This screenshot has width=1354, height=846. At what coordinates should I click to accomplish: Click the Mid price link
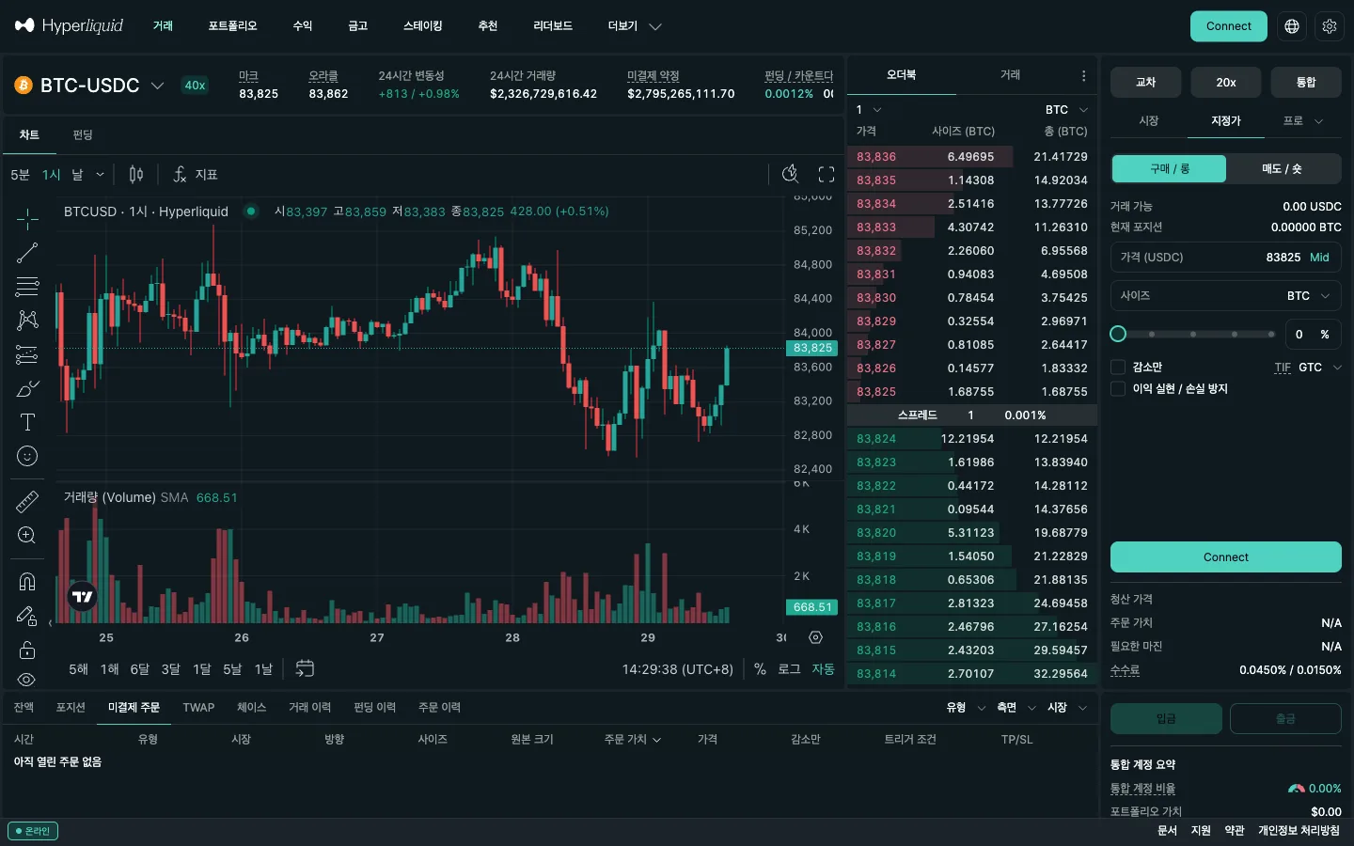[1319, 258]
